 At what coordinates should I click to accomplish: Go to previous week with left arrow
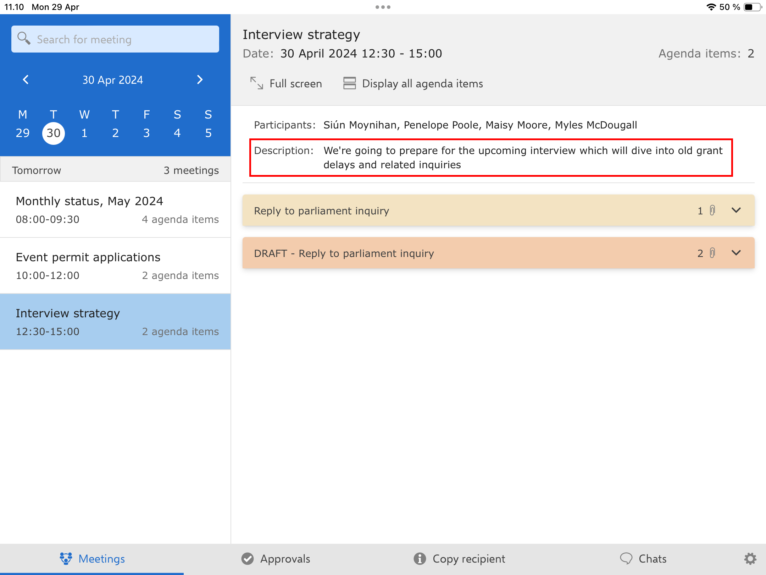(26, 80)
